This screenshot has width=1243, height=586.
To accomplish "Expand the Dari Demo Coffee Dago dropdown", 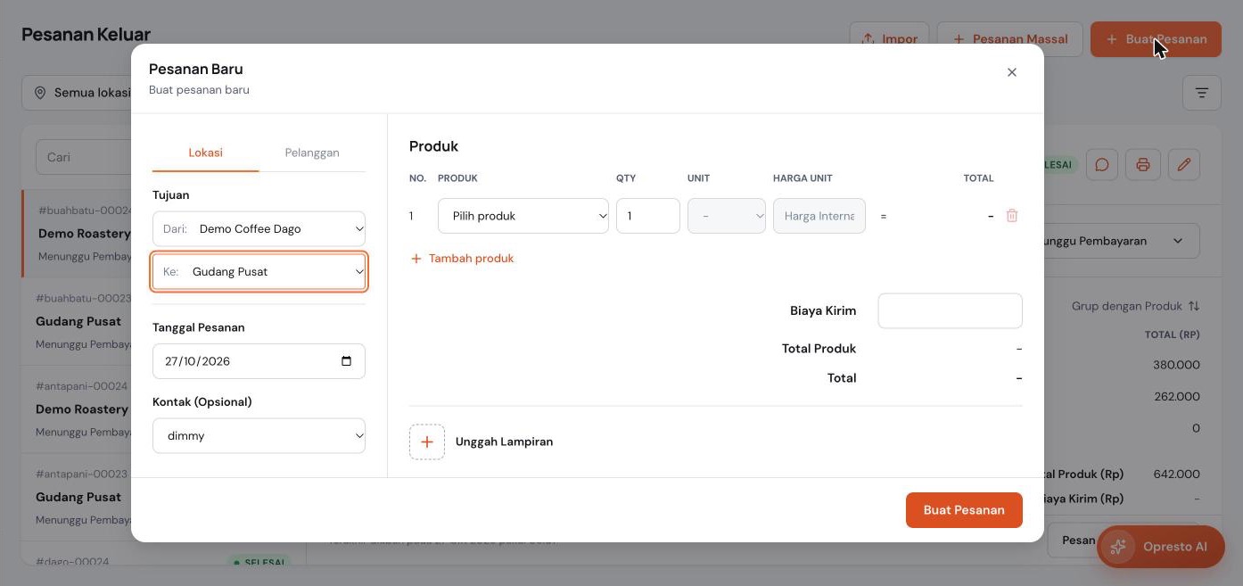I will (x=259, y=229).
